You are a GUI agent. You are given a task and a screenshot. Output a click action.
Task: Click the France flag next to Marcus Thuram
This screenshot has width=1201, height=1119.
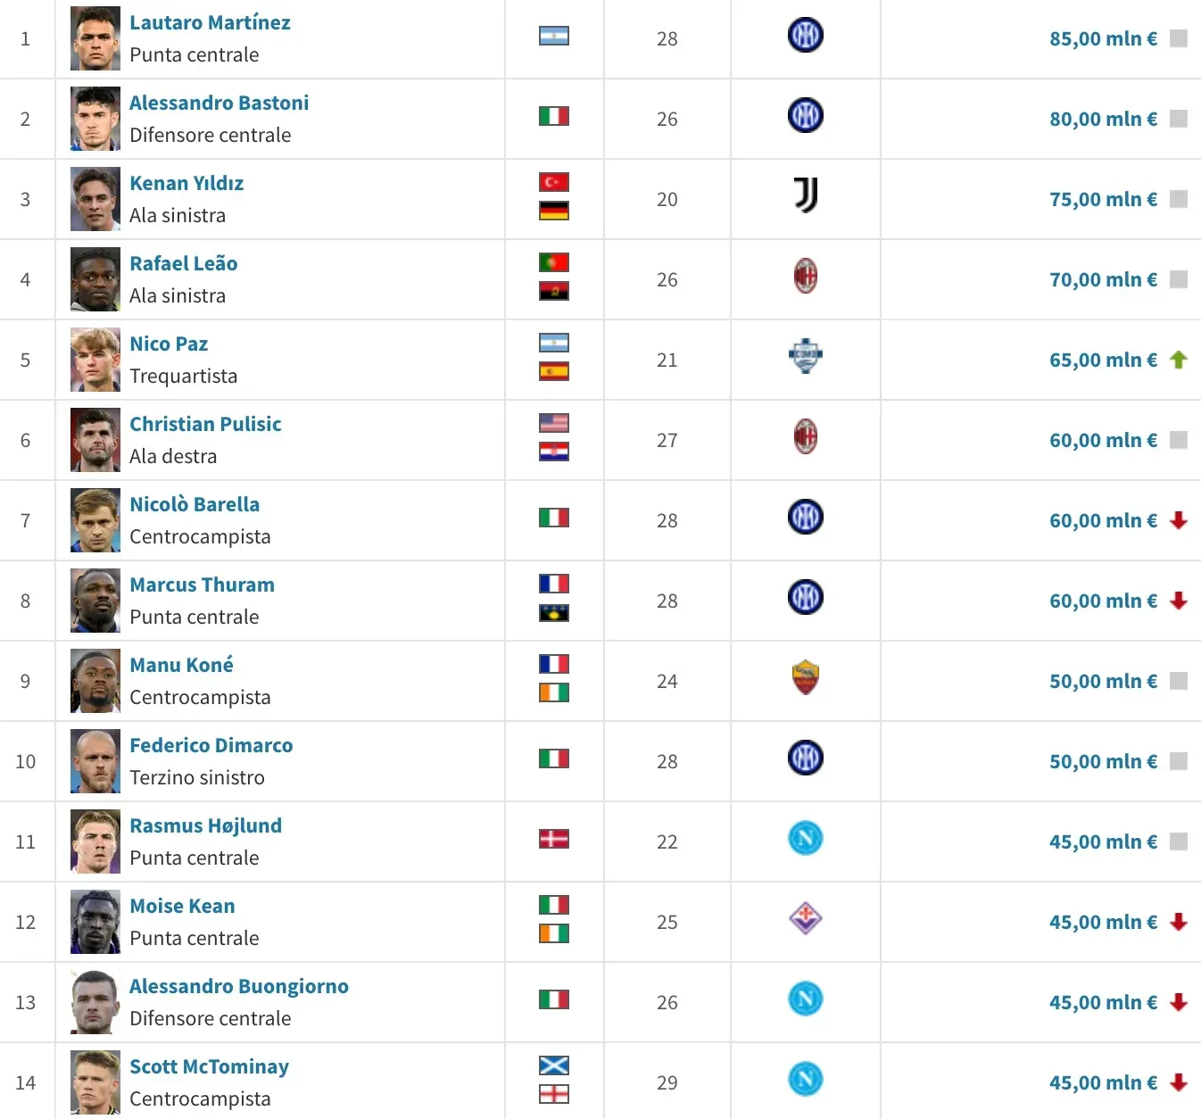point(554,584)
